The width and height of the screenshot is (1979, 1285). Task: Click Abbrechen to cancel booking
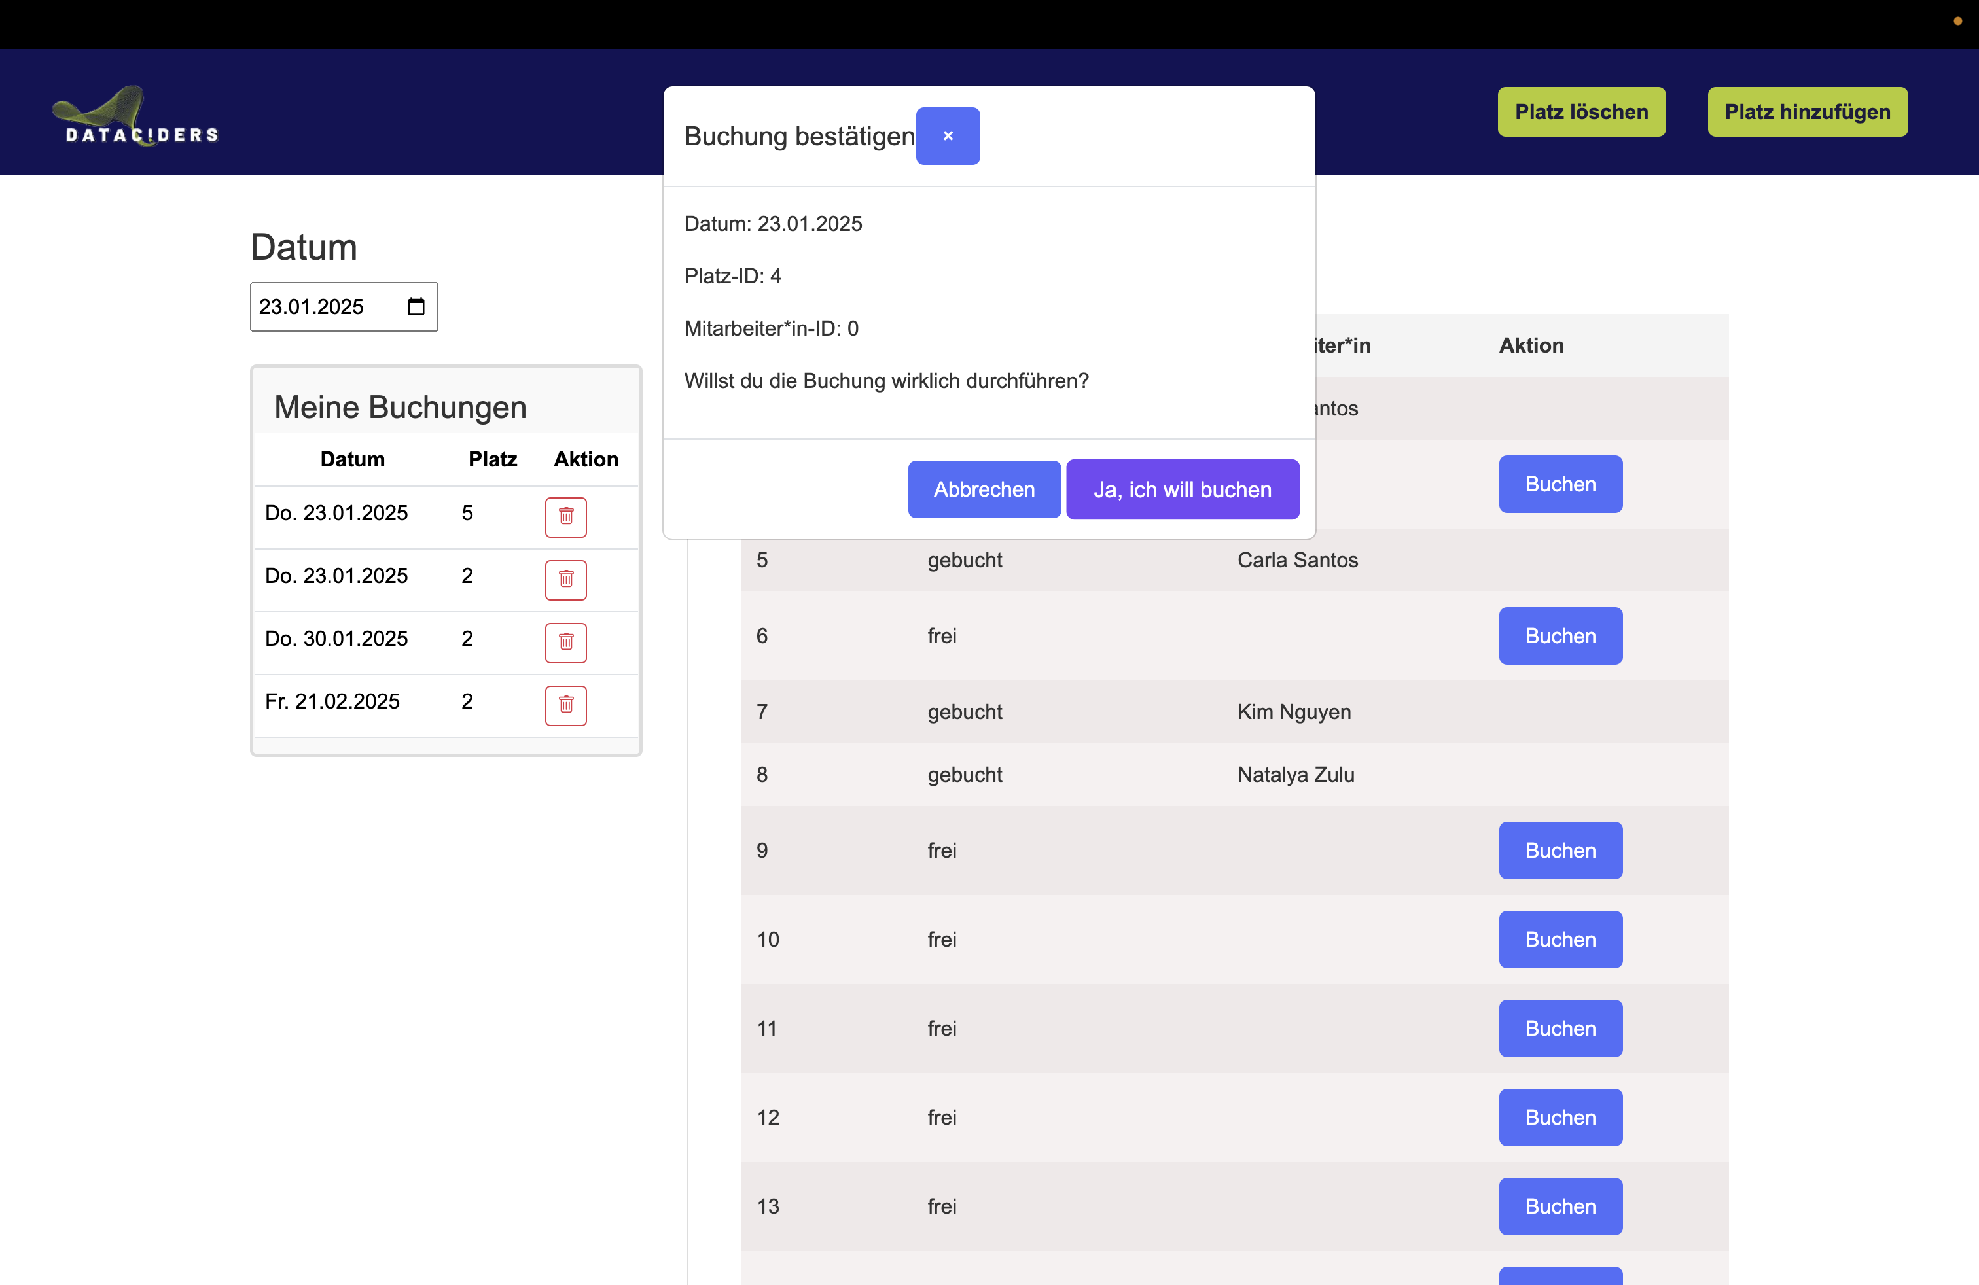coord(984,489)
